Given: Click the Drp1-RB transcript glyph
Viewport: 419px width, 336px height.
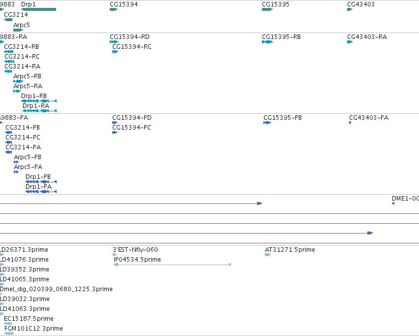Looking at the screenshot, I should coord(39,101).
